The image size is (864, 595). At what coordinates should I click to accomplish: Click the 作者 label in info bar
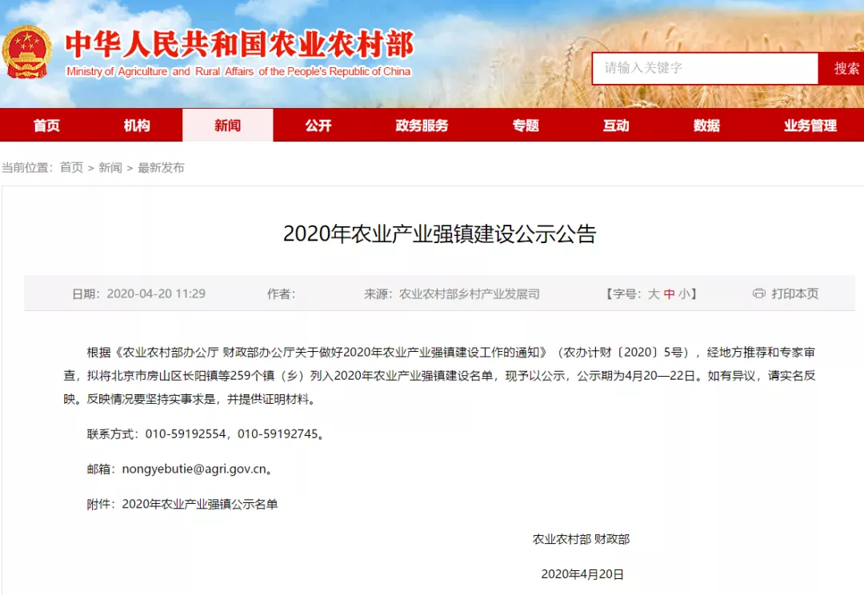pyautogui.click(x=281, y=294)
